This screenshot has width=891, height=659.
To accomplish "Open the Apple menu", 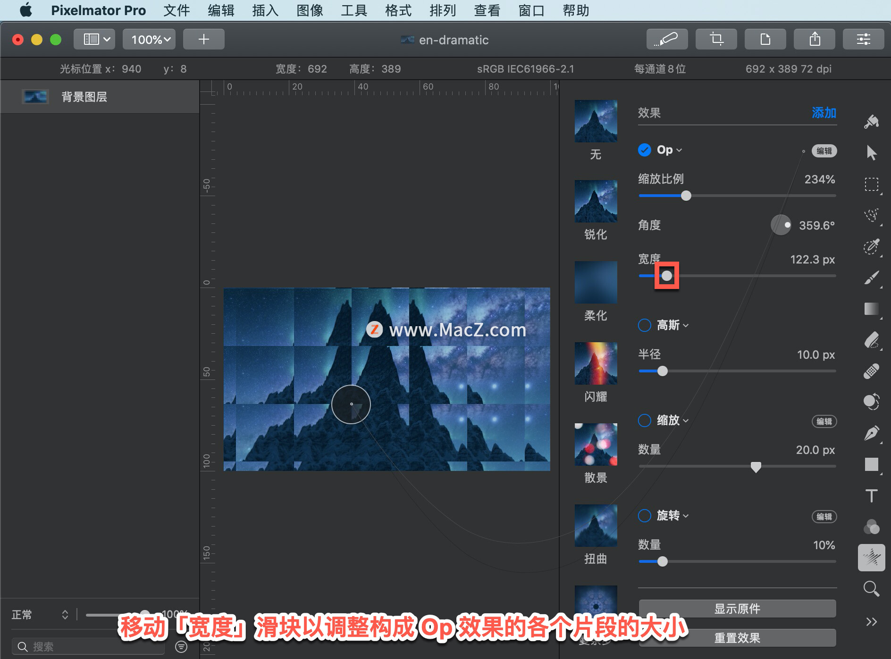I will [x=26, y=10].
